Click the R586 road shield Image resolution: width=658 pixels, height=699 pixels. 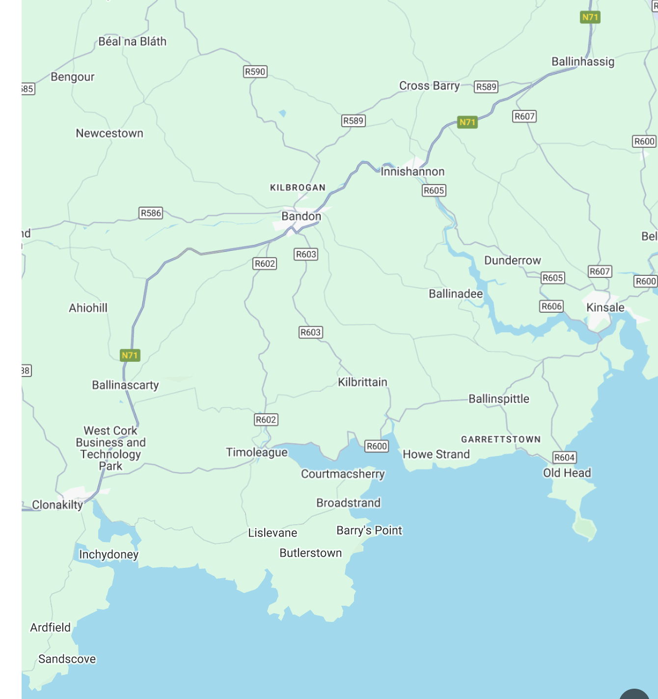pyautogui.click(x=151, y=213)
